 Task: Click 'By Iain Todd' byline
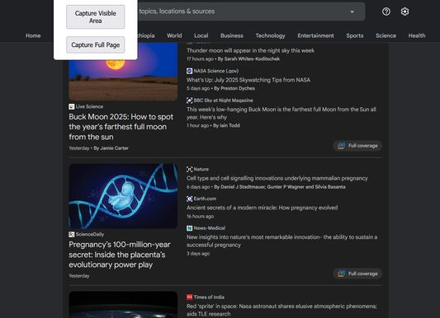pyautogui.click(x=226, y=125)
